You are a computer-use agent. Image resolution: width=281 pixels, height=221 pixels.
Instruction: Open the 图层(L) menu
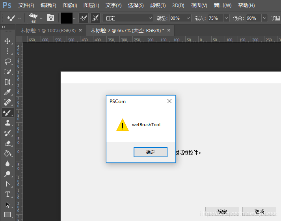[91, 6]
